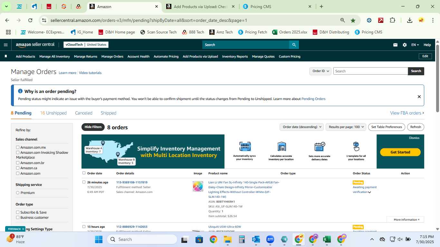Open Calculator from the taskbar
The width and height of the screenshot is (440, 247).
point(242,239)
